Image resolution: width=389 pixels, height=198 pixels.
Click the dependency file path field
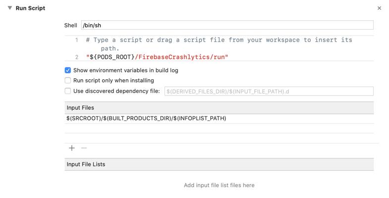[269, 91]
